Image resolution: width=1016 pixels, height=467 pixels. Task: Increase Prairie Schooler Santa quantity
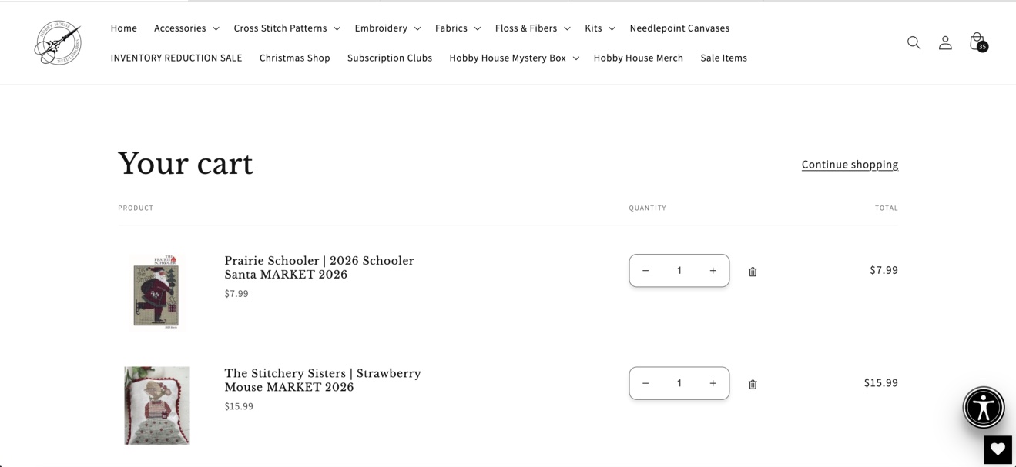click(713, 271)
